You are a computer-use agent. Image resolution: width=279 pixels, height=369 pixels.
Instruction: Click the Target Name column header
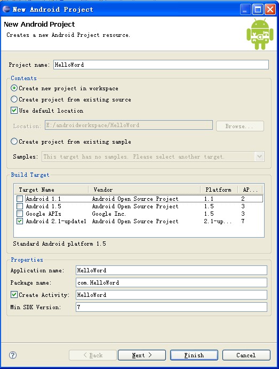coord(51,190)
